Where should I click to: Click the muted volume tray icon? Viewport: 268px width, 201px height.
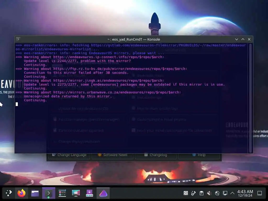(x=209, y=193)
